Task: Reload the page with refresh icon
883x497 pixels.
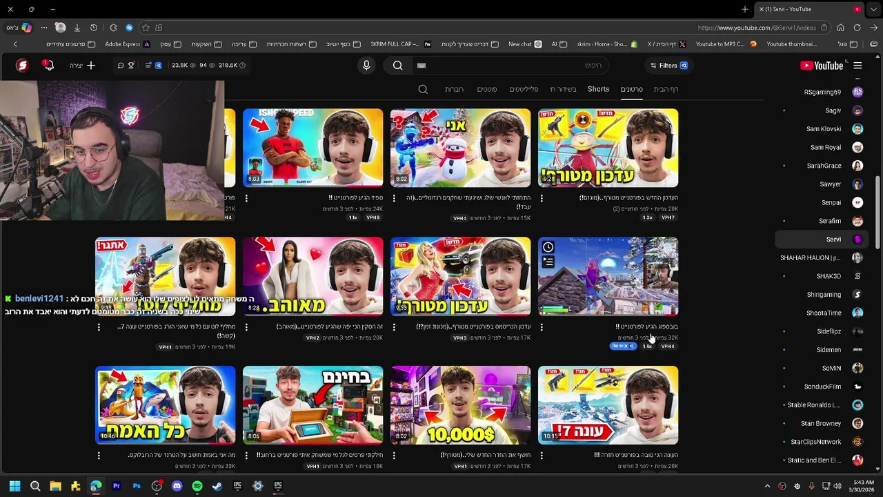Action: click(x=857, y=28)
